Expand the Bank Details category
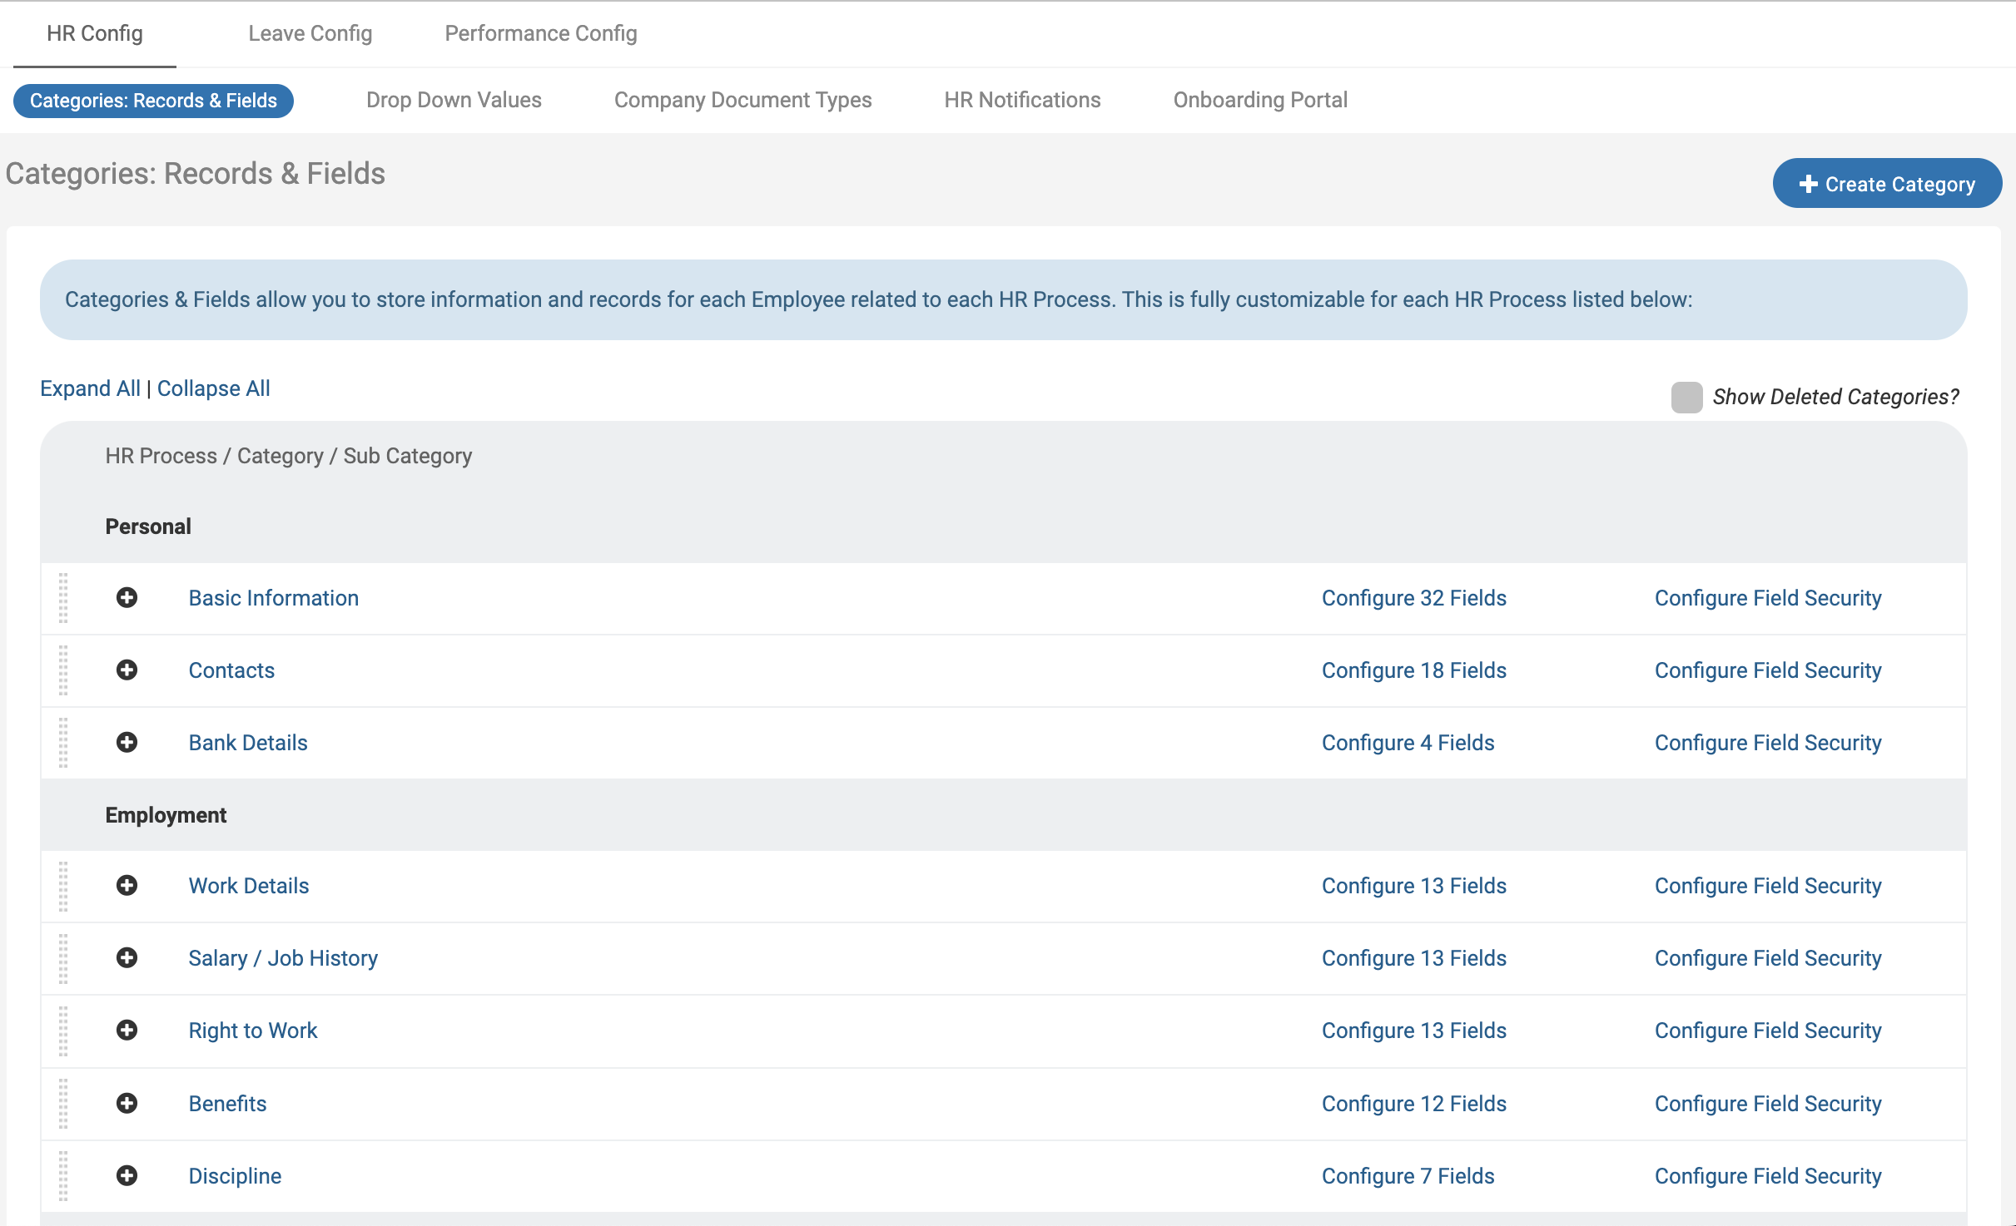This screenshot has height=1226, width=2016. tap(127, 743)
